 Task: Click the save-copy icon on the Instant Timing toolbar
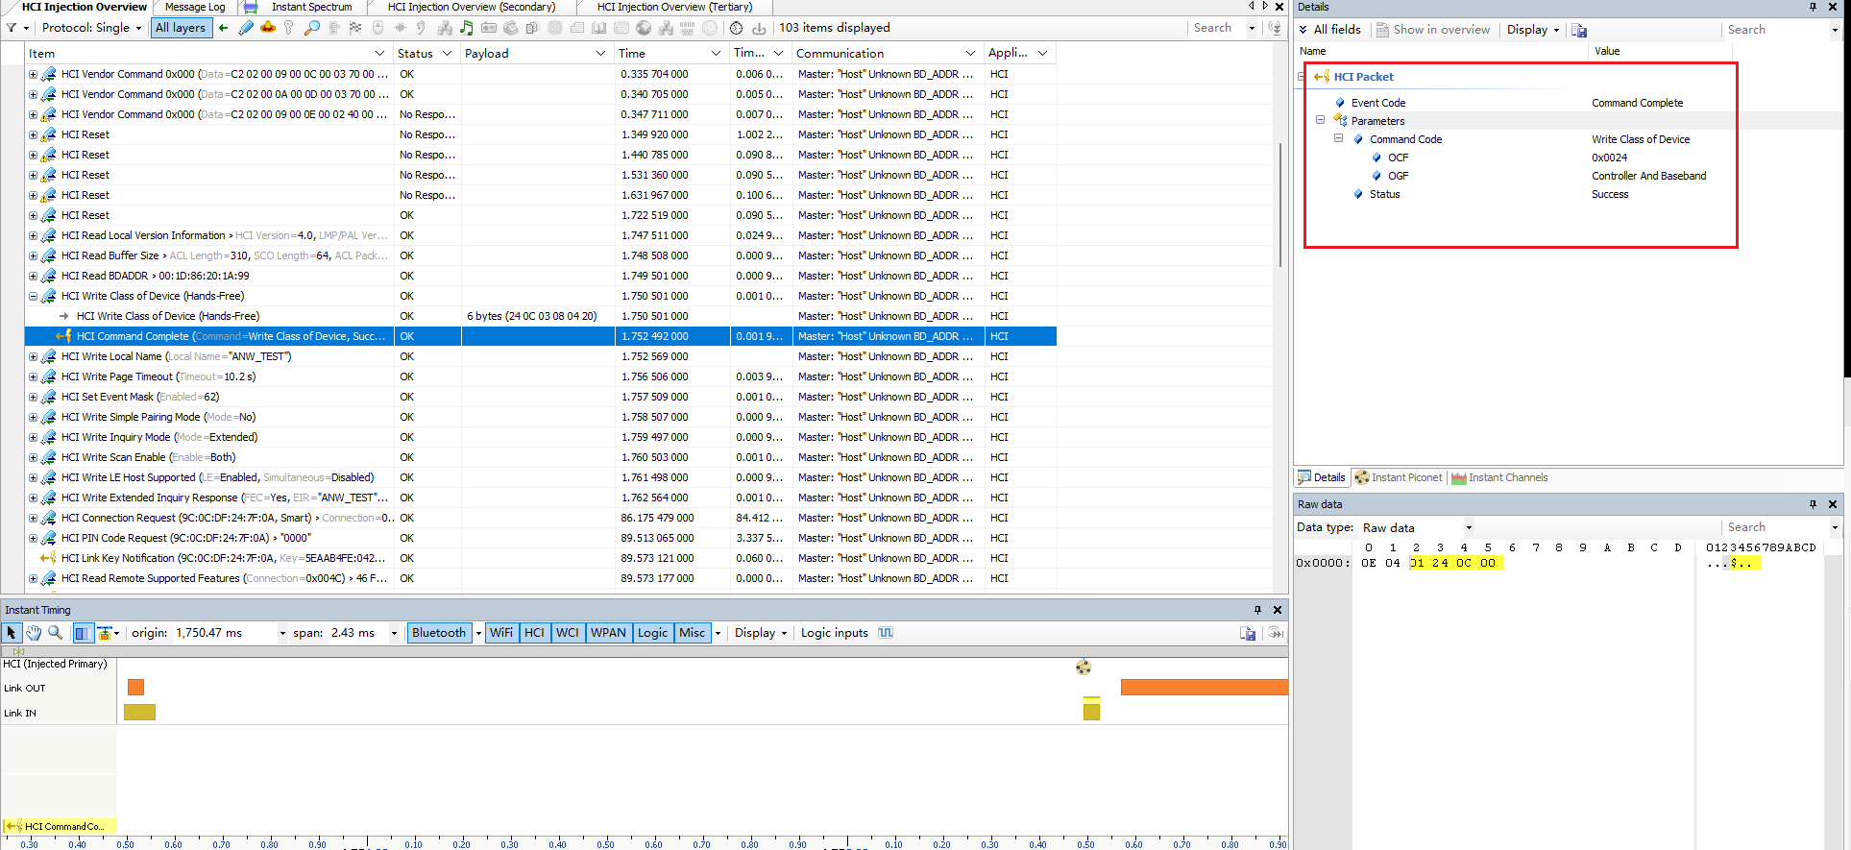tap(1248, 633)
